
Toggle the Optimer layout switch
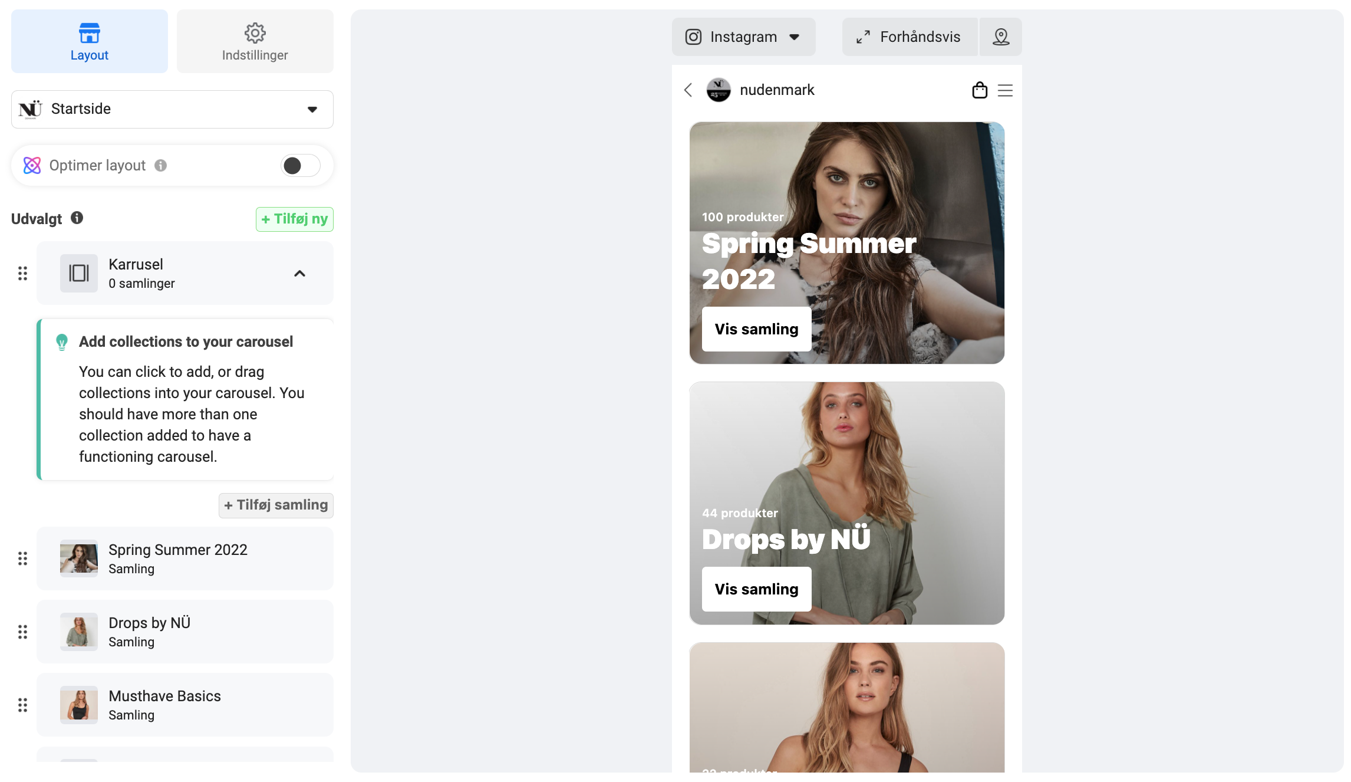click(x=300, y=166)
